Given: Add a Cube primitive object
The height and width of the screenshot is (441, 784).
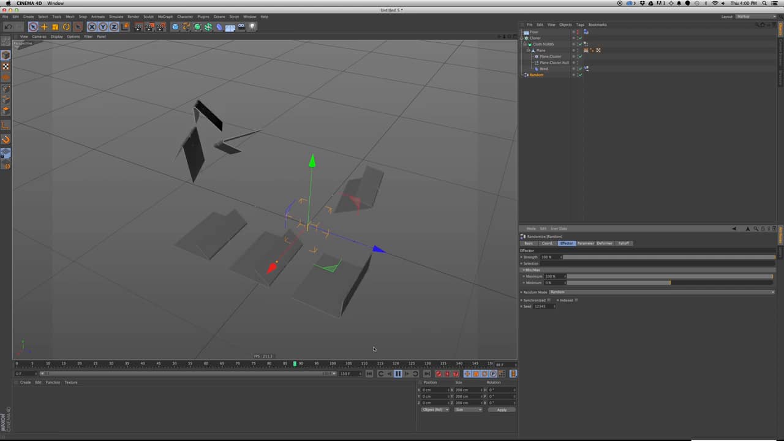Looking at the screenshot, I should pyautogui.click(x=175, y=27).
